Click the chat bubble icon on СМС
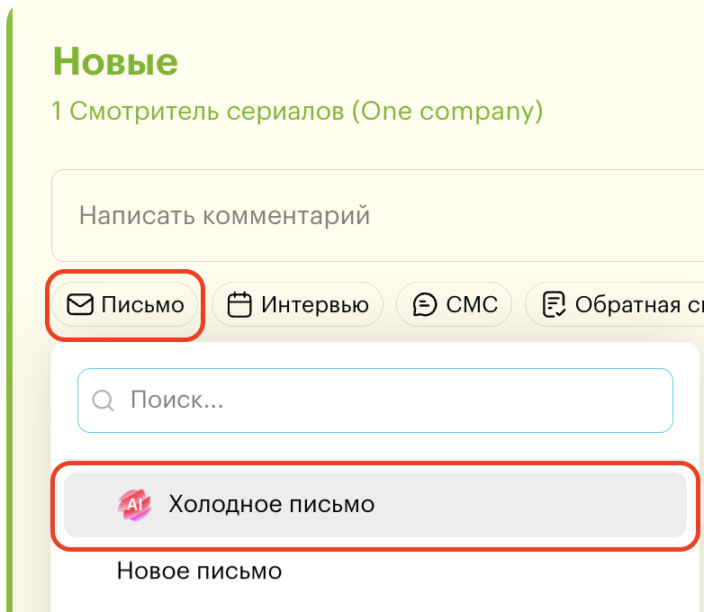Screen dimensions: 704x612 (425, 305)
